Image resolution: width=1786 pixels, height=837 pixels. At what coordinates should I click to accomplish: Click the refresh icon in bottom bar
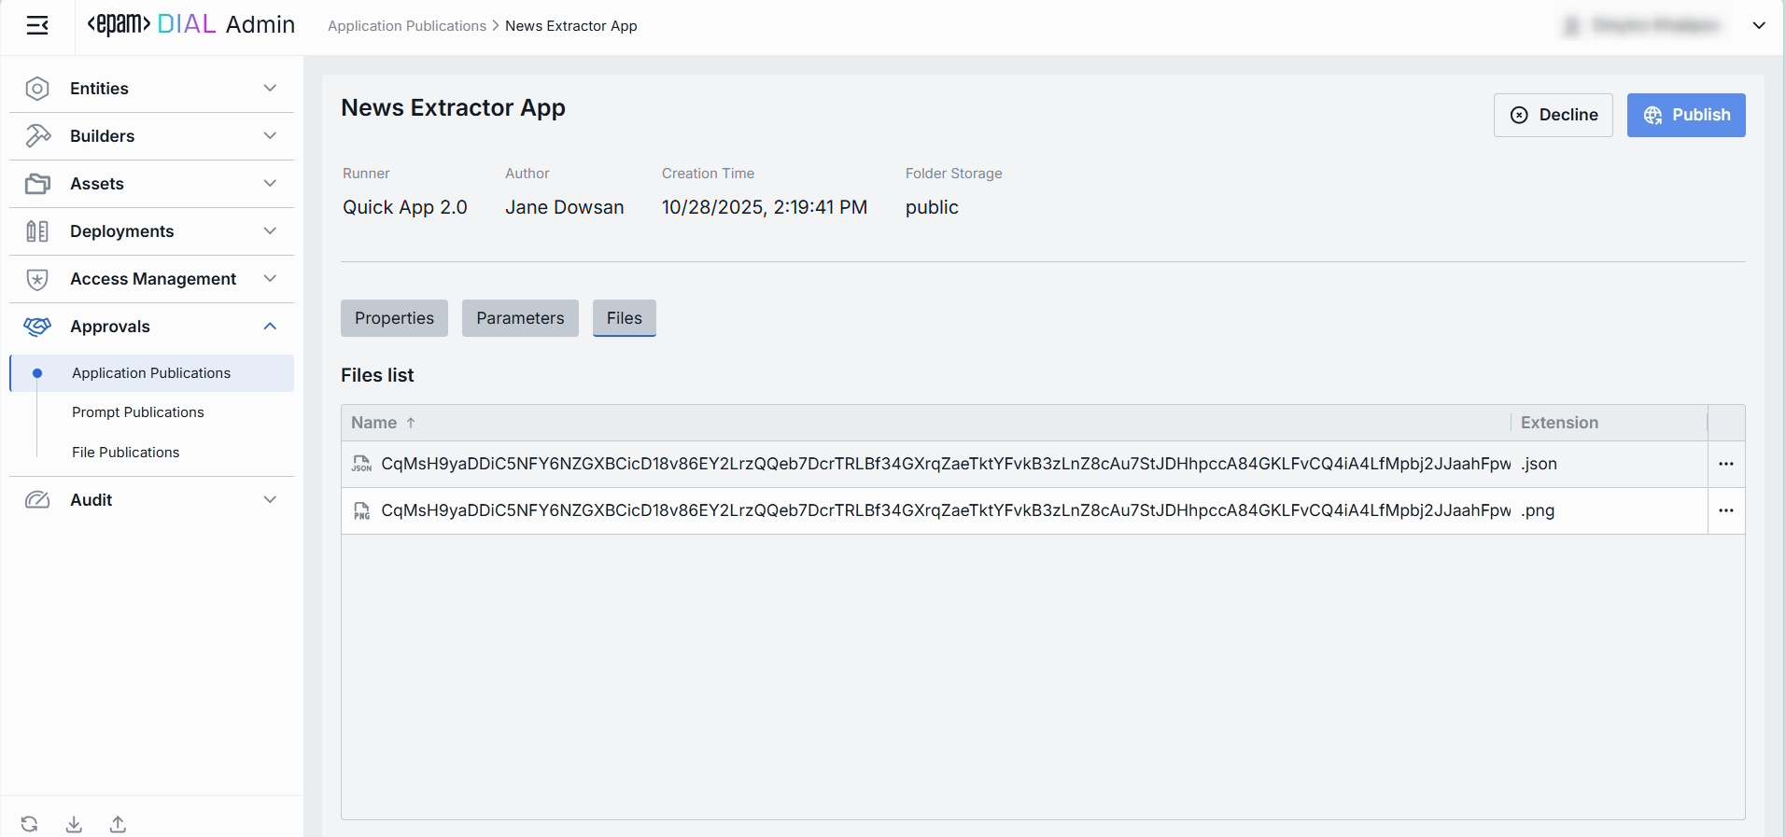(30, 824)
